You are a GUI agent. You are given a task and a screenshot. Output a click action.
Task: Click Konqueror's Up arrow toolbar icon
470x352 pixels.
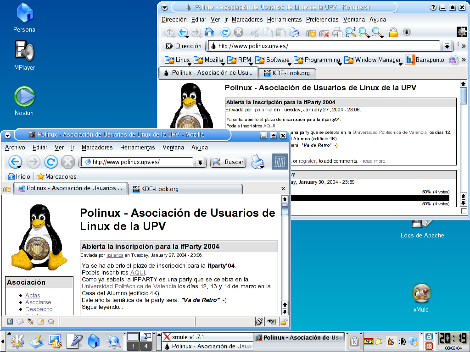pos(169,33)
